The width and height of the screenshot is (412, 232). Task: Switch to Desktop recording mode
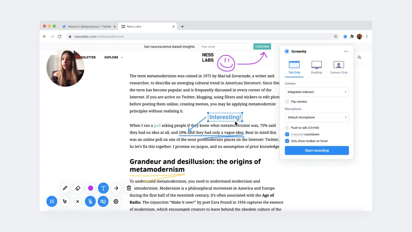click(316, 67)
